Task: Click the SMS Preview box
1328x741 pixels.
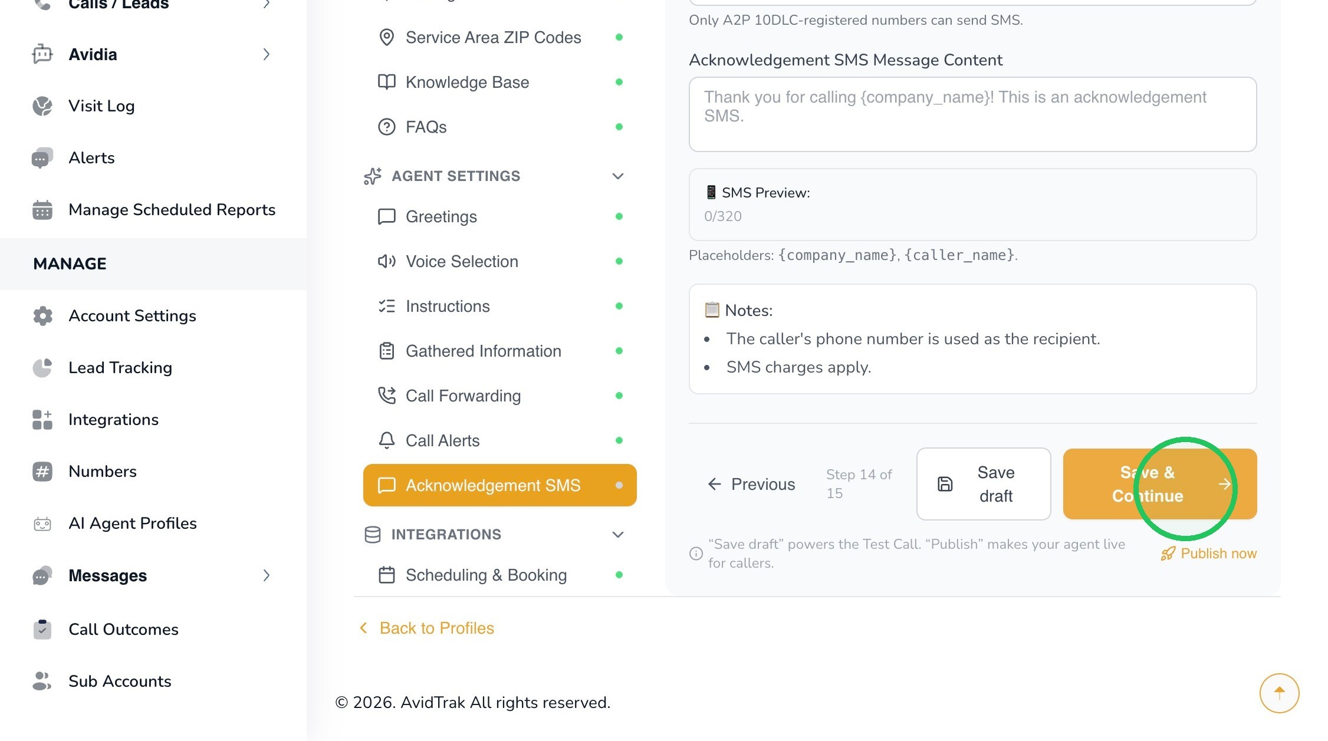Action: [972, 205]
